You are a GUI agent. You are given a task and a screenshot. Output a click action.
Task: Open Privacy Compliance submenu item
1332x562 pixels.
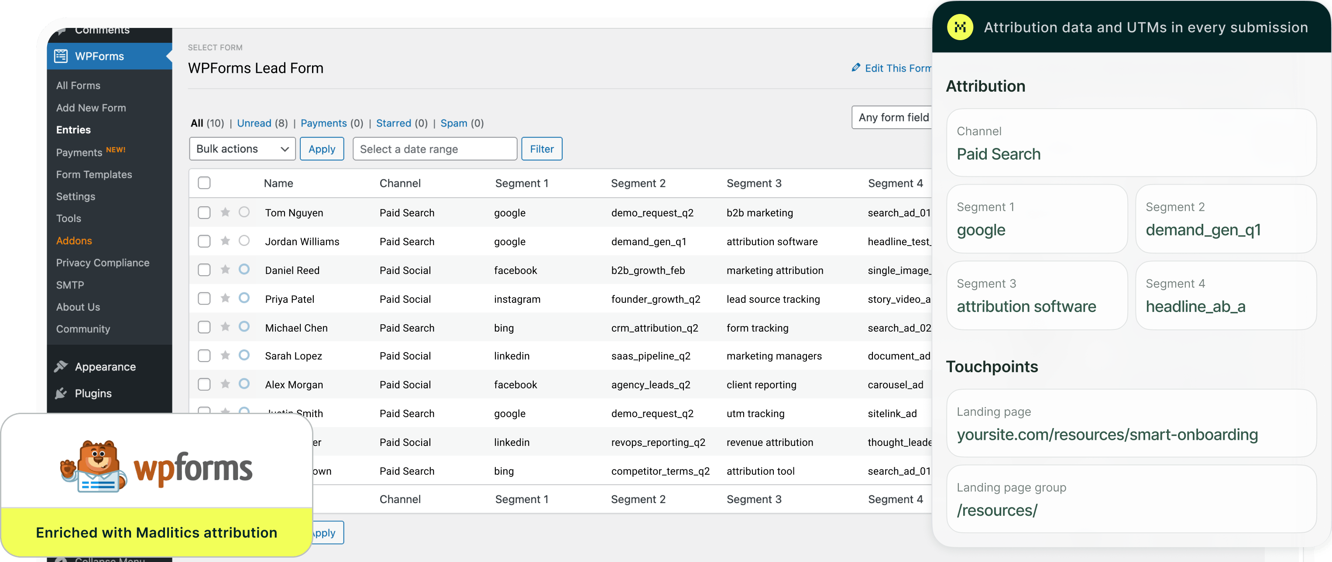click(x=103, y=263)
